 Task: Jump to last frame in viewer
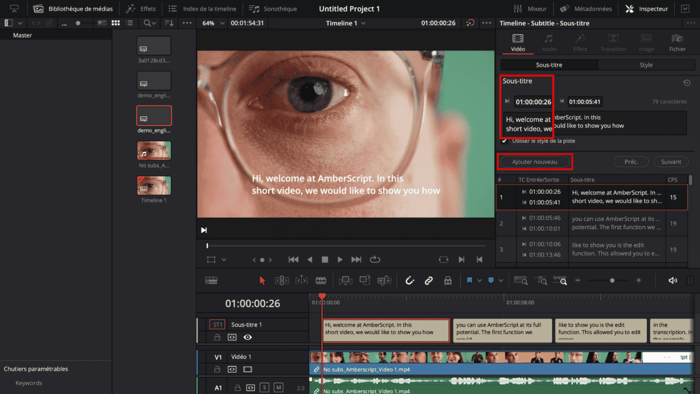[356, 259]
